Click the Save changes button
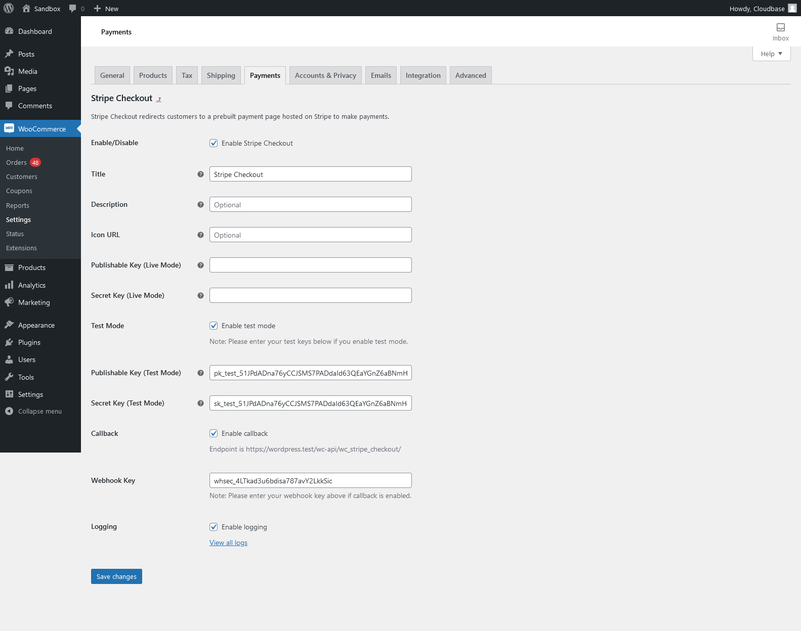This screenshot has width=801, height=631. tap(116, 576)
